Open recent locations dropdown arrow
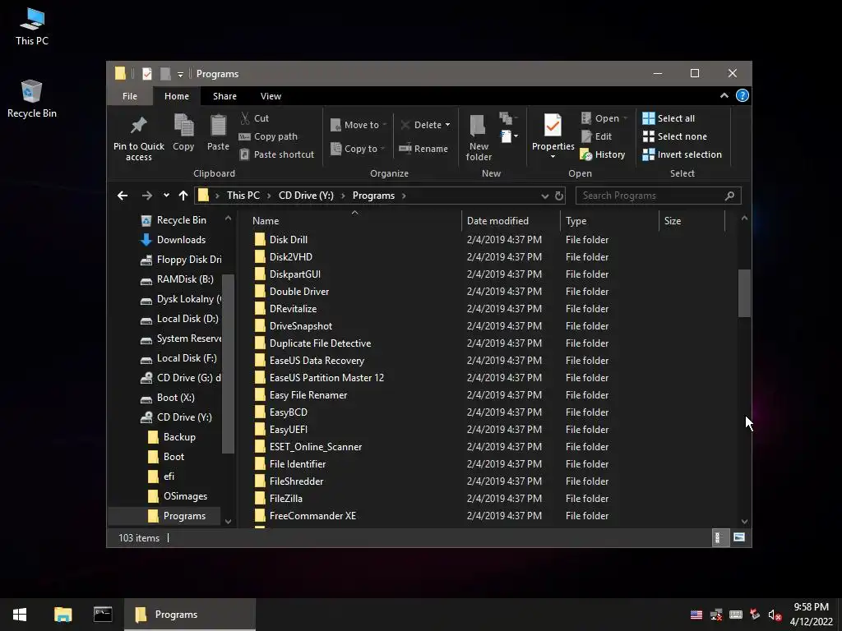 [166, 196]
